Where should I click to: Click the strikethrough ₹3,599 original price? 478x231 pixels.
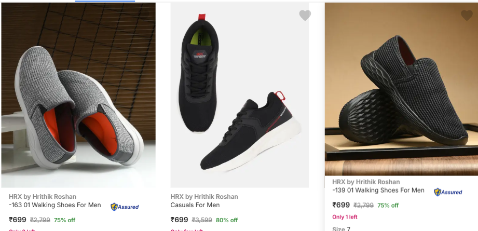coord(202,220)
